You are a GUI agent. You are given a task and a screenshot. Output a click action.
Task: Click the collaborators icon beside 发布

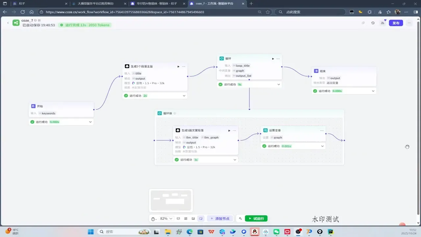point(383,23)
